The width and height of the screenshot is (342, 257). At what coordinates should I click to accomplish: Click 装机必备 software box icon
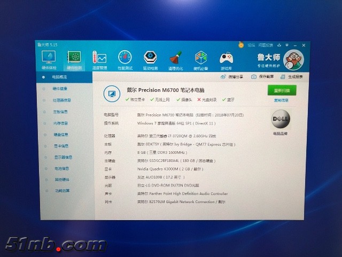coord(201,59)
